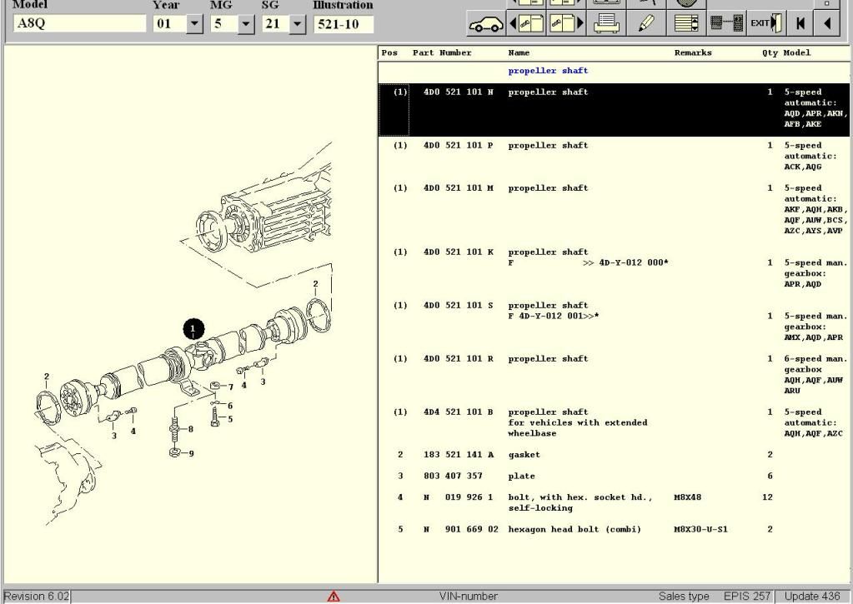The height and width of the screenshot is (604, 853).
Task: Click 'for vehicles with extended wheelbase' text
Action: [578, 428]
